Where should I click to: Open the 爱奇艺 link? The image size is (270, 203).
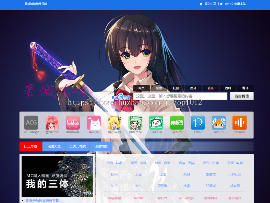tap(211, 174)
